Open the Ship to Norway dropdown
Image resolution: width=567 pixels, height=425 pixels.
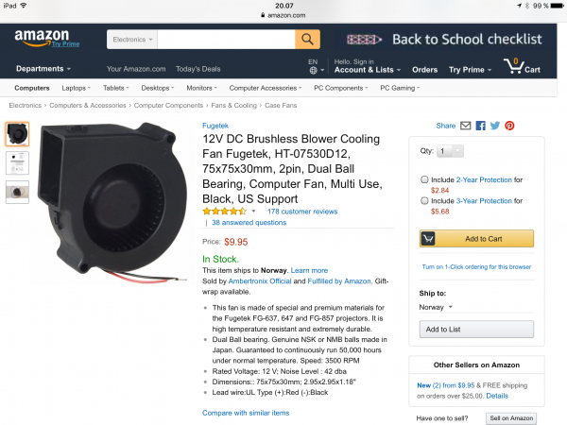(x=437, y=307)
